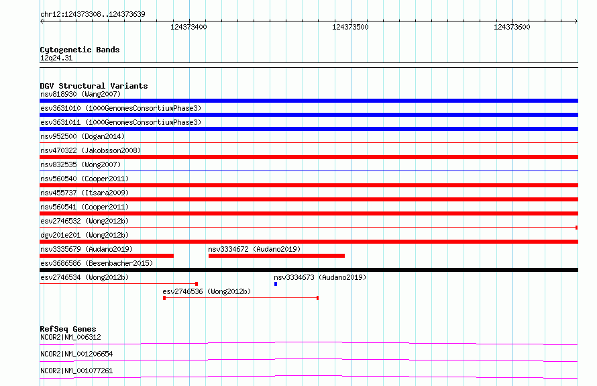Click the magenta transcript line under NCOR2|NM_001206654

click(x=309, y=360)
